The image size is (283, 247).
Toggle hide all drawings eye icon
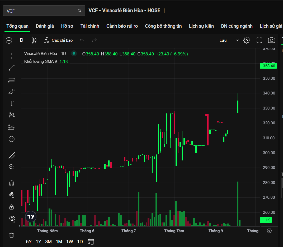coord(12,219)
